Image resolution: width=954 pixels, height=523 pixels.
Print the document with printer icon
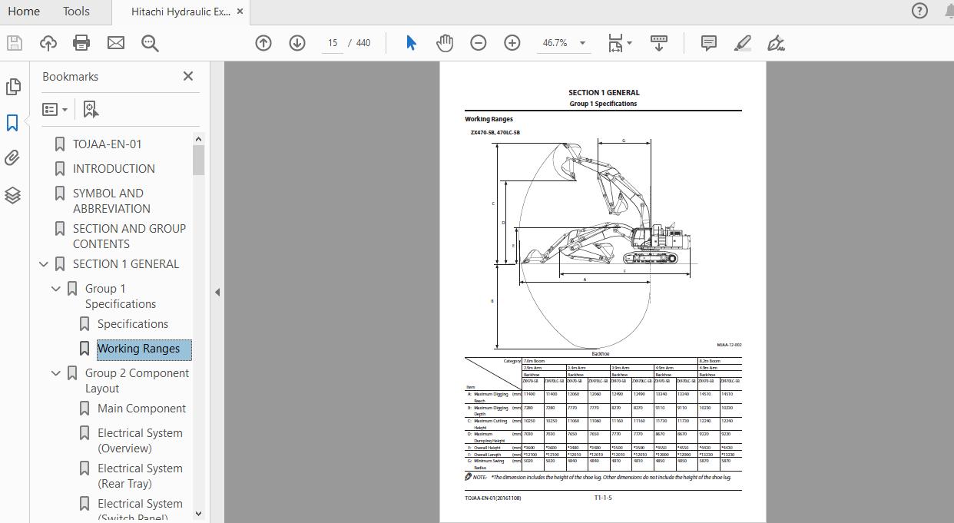[x=81, y=43]
